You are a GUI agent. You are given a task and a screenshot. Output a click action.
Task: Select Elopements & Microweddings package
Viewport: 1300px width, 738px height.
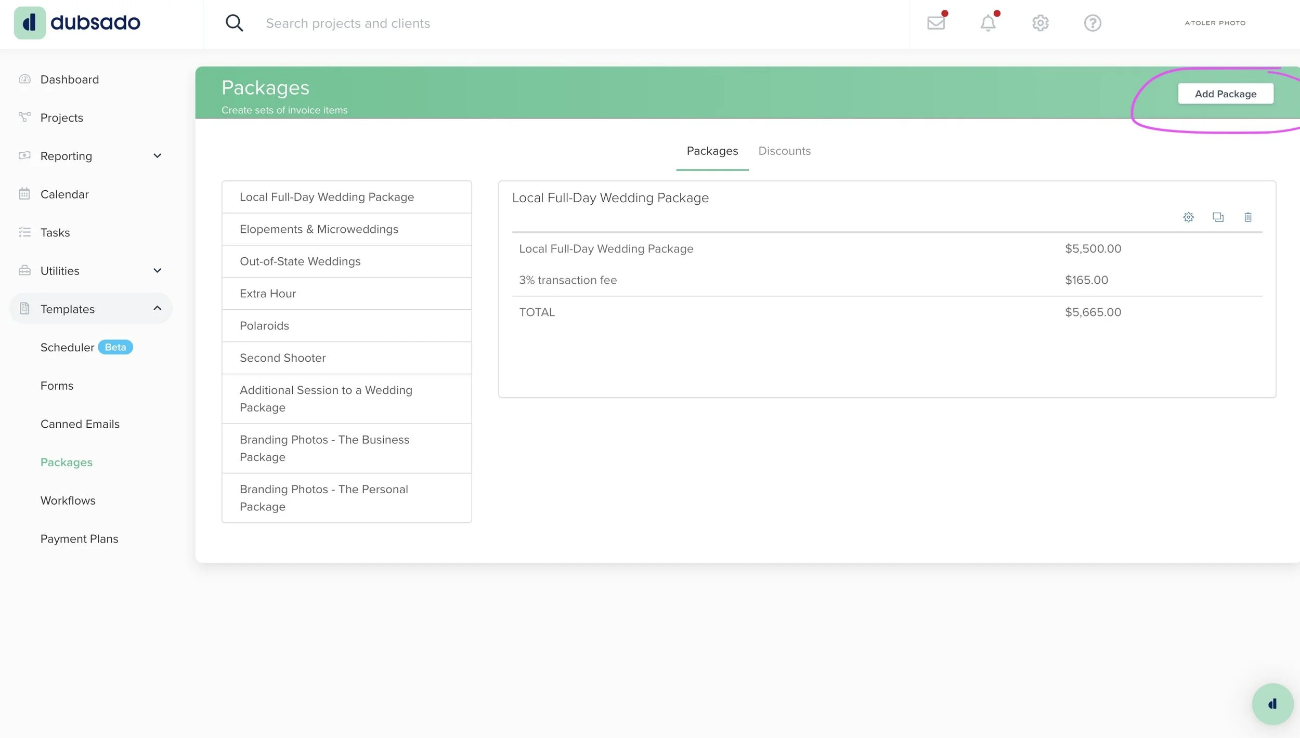[319, 229]
